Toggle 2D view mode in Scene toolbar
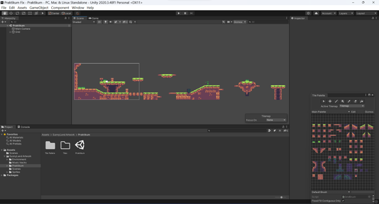Screen dimensions: 379x204 click(x=99, y=22)
